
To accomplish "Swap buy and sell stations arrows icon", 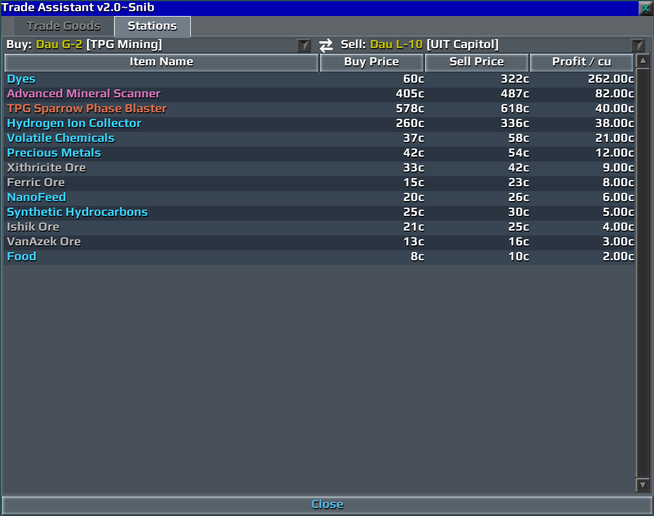I will pyautogui.click(x=326, y=45).
